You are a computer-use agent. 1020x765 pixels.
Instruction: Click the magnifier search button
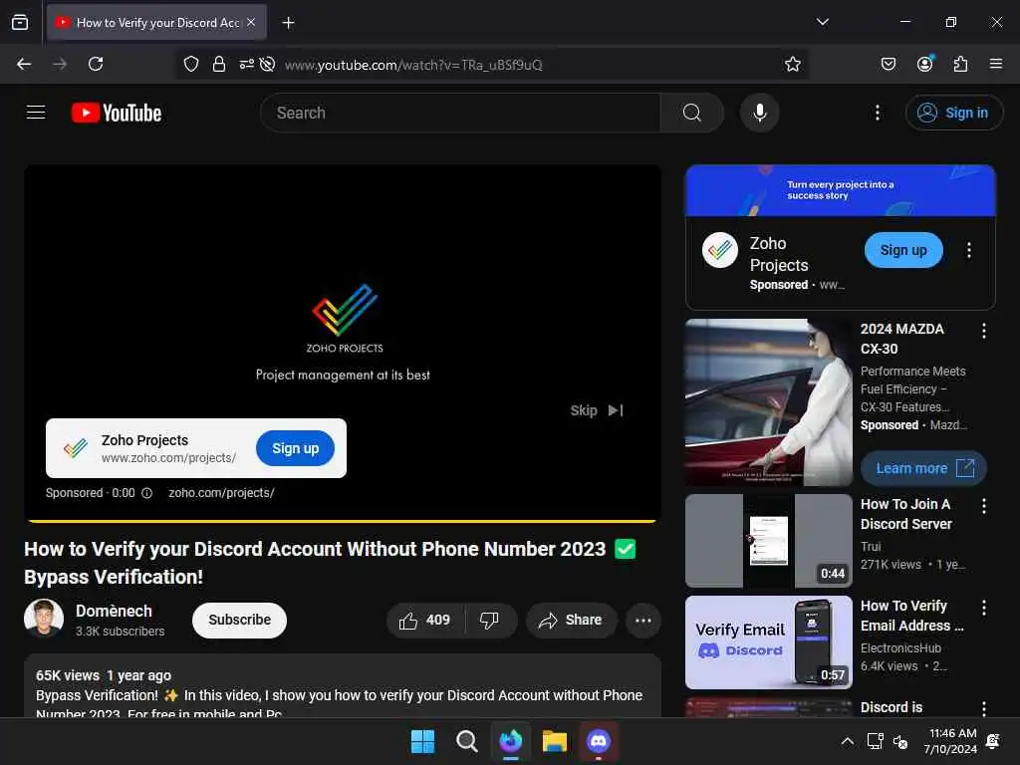coord(692,113)
